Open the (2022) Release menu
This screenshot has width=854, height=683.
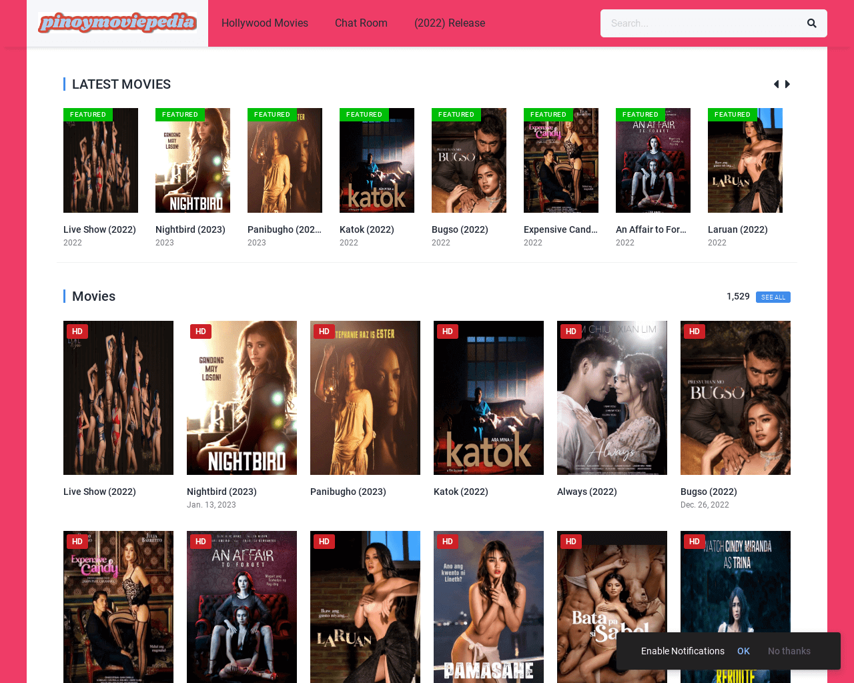click(449, 23)
